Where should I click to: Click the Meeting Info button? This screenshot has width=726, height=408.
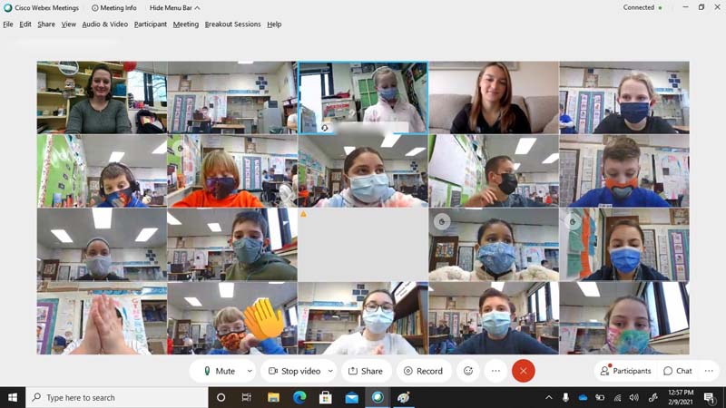point(114,8)
